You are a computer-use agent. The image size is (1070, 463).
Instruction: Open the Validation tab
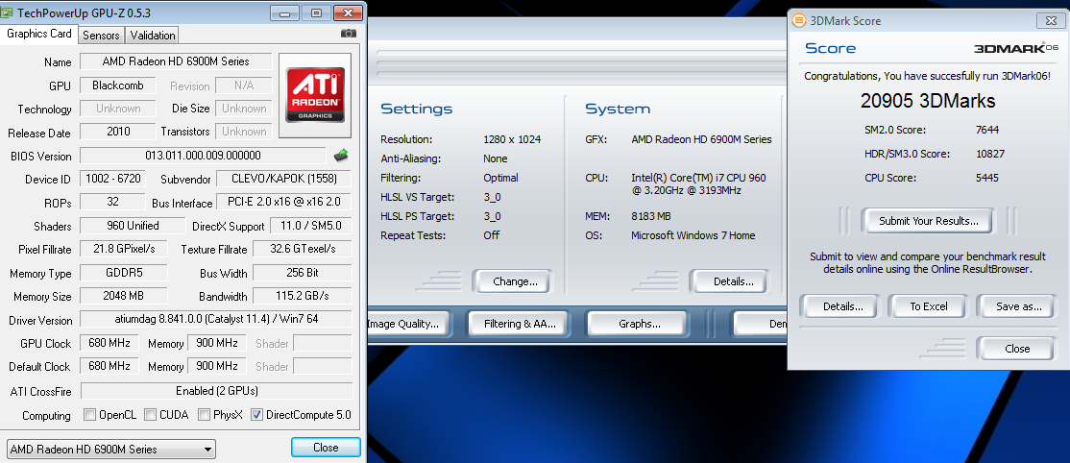click(x=153, y=36)
